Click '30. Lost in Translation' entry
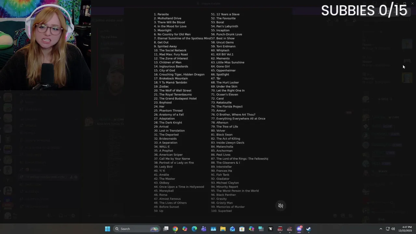The height and width of the screenshot is (234, 416). tap(169, 131)
